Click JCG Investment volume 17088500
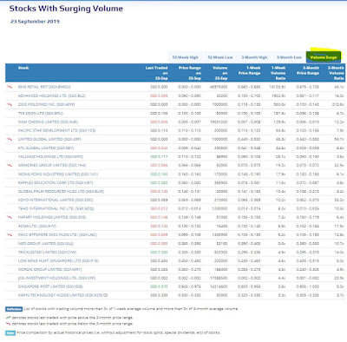The height and width of the screenshot is (342, 347). pyautogui.click(x=219, y=278)
